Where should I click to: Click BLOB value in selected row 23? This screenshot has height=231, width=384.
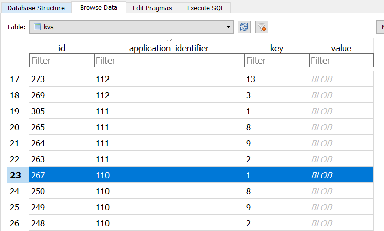pos(341,175)
